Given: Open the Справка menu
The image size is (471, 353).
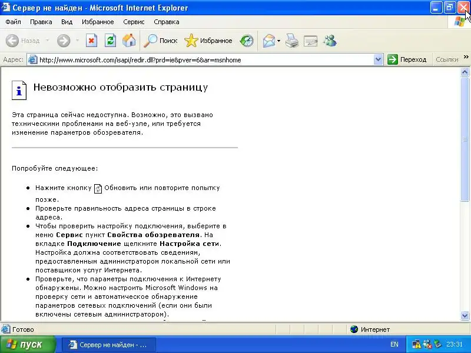Looking at the screenshot, I should click(167, 22).
